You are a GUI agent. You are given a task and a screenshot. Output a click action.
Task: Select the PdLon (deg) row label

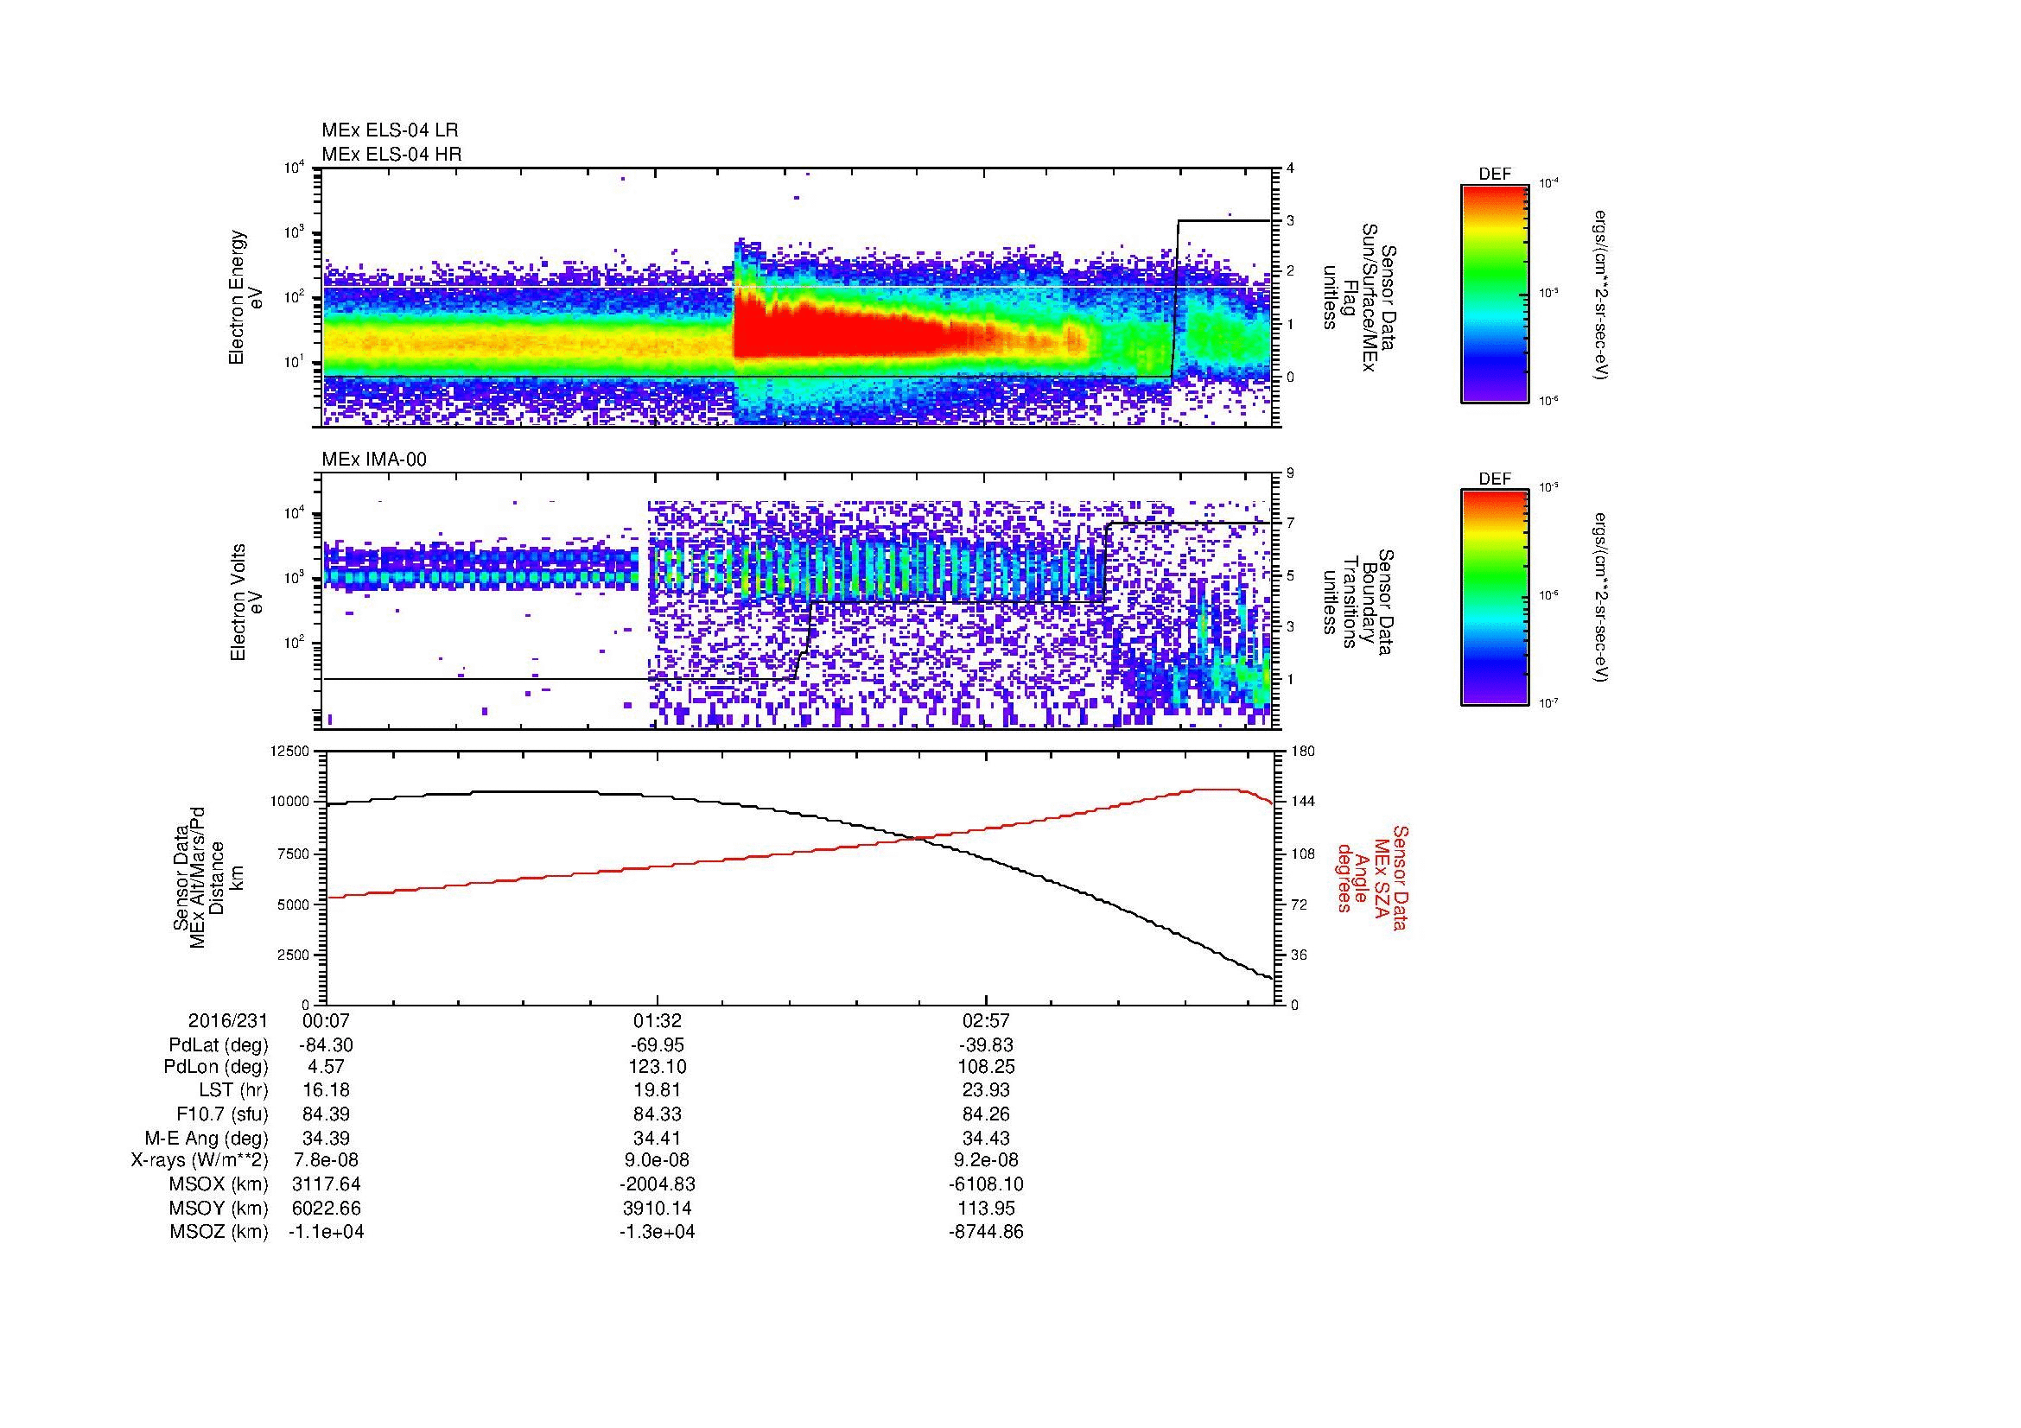coord(216,1067)
